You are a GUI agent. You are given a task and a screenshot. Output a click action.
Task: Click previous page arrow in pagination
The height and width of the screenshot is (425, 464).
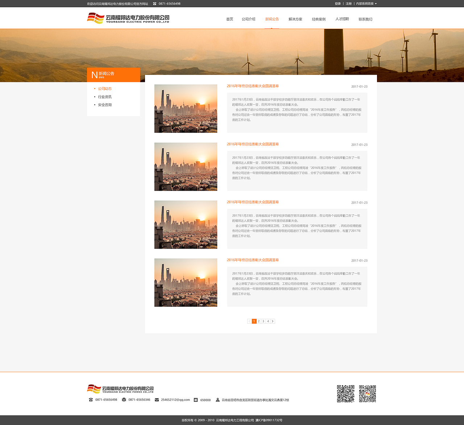pos(249,321)
